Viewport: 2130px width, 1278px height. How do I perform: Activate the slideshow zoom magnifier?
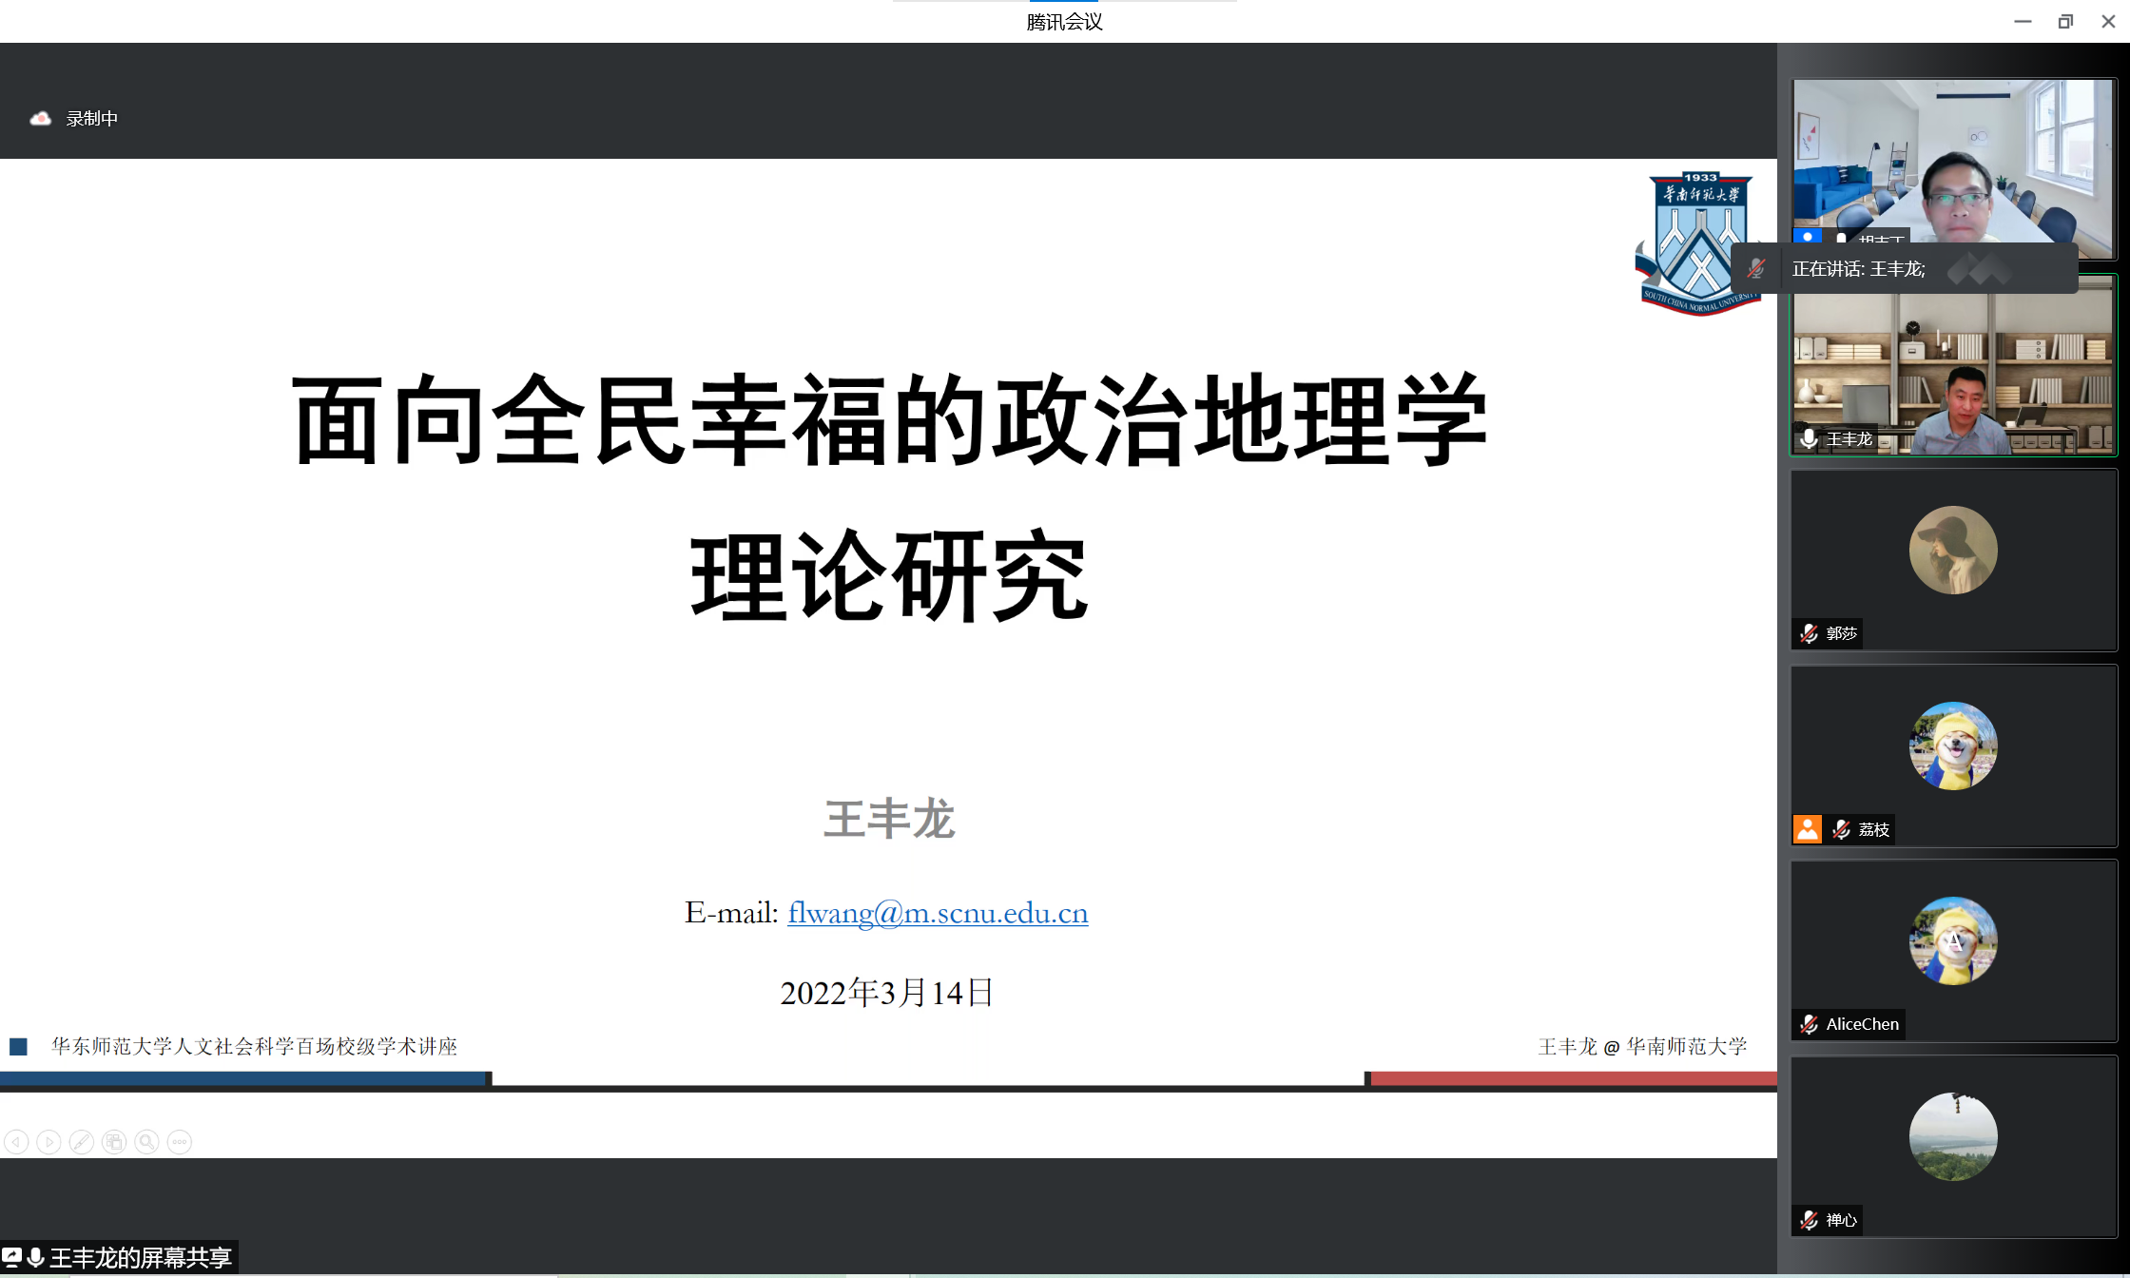146,1142
